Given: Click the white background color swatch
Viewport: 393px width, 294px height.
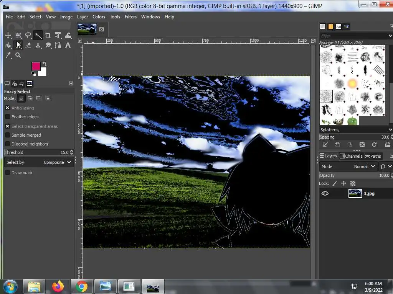Looking at the screenshot, I should (x=43, y=72).
